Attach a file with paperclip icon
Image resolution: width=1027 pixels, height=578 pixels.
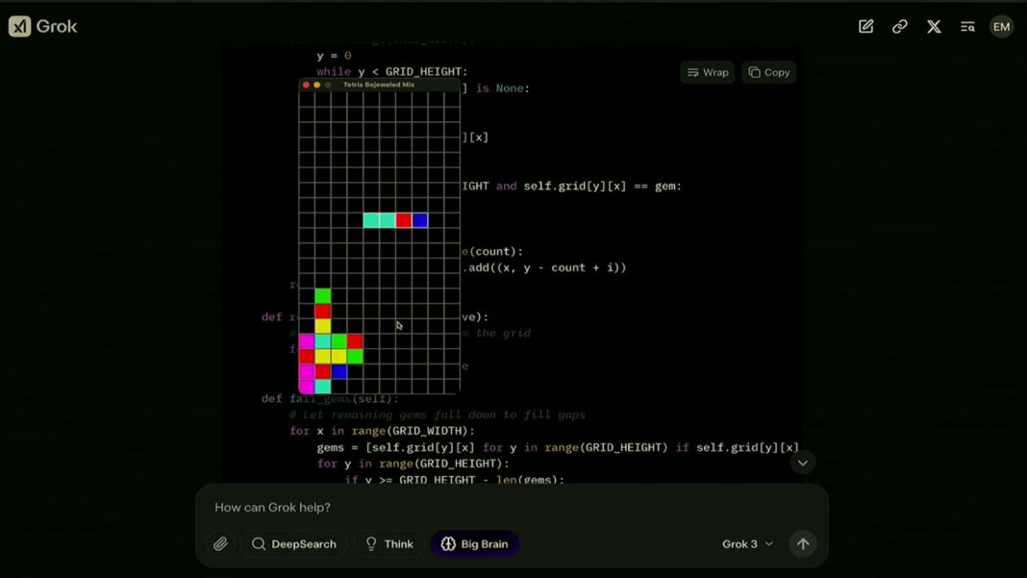click(x=220, y=544)
